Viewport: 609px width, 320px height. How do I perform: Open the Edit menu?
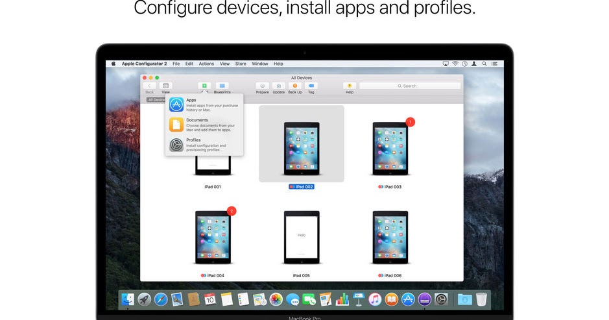tap(189, 64)
